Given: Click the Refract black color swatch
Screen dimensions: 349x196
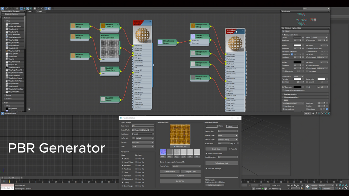Looking at the screenshot, I should [x=297, y=62].
